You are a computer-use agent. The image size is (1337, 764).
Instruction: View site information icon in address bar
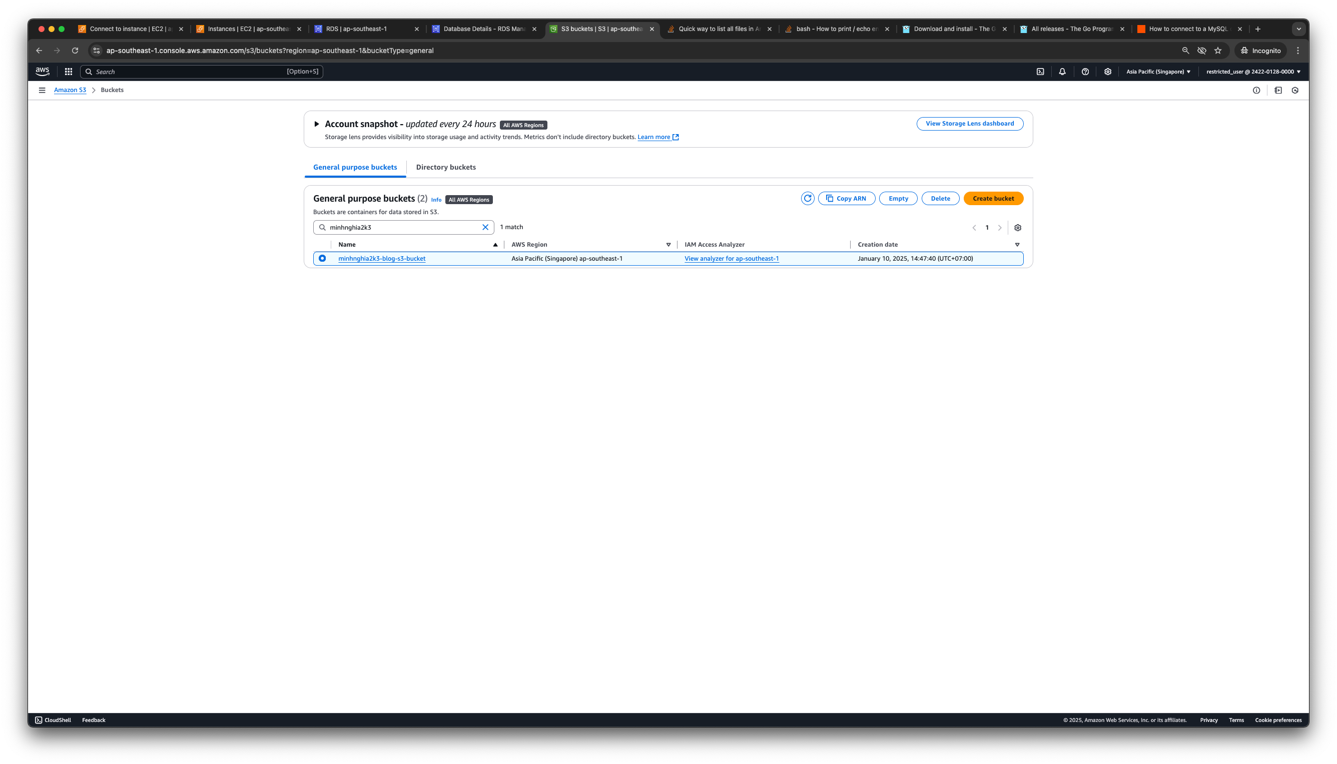pos(96,51)
